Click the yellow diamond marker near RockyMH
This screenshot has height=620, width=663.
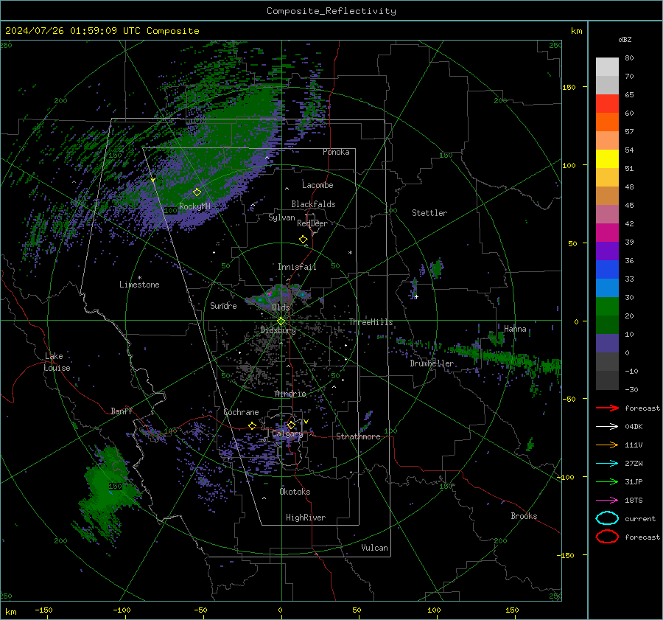click(x=197, y=192)
